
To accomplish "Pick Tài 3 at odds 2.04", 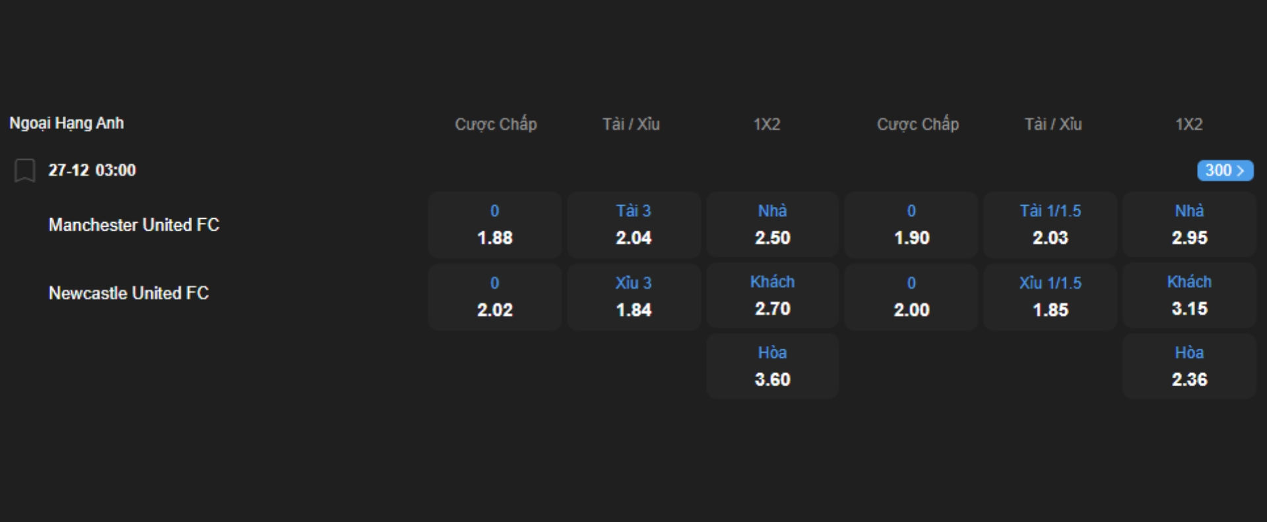I will [633, 225].
